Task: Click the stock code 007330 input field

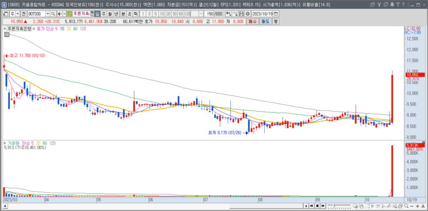Action: 37,14
